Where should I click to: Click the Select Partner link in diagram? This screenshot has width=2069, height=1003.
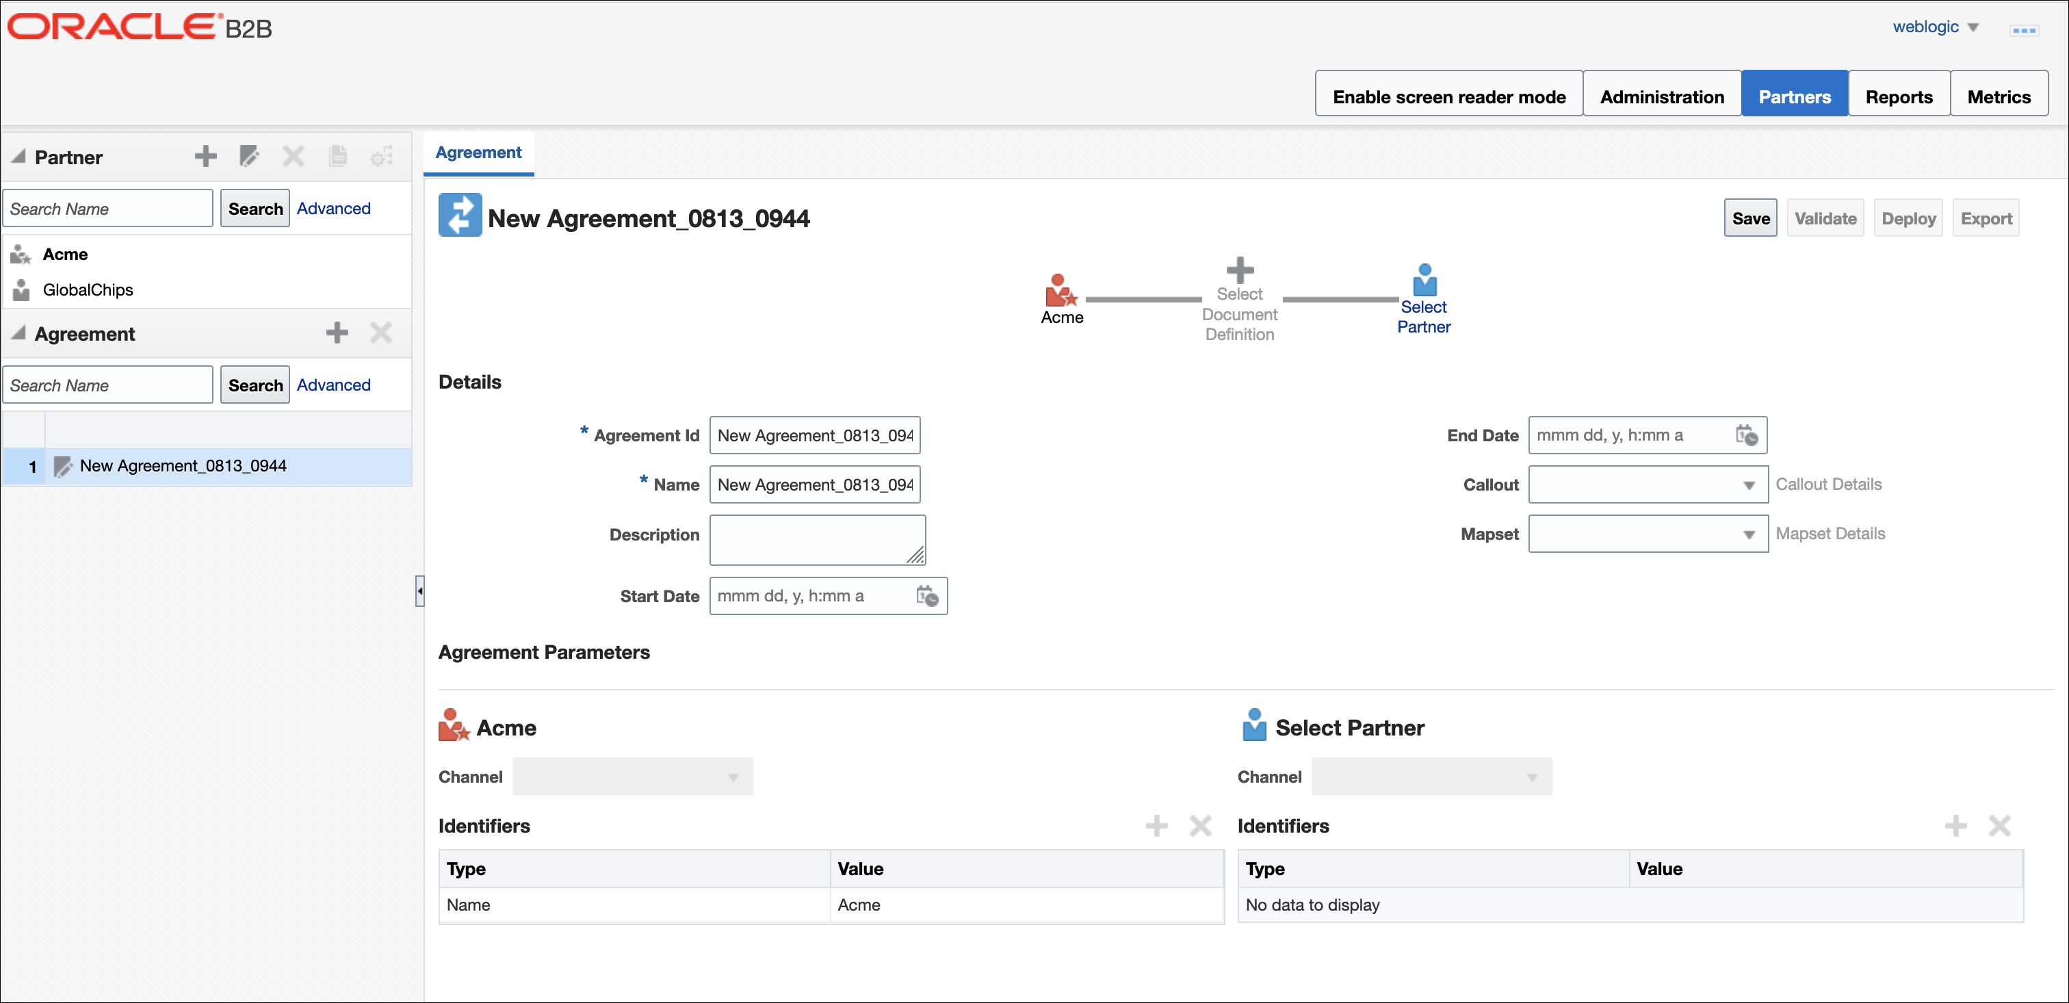click(x=1423, y=316)
